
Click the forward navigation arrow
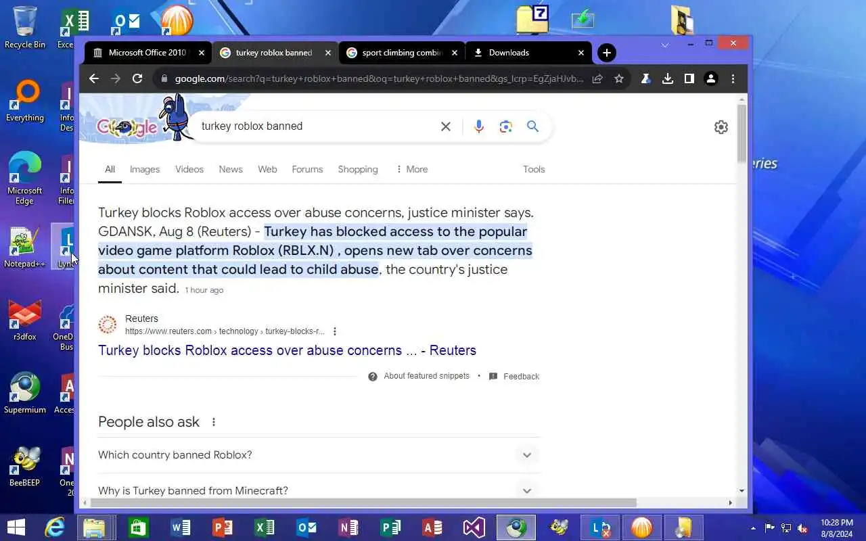point(116,78)
